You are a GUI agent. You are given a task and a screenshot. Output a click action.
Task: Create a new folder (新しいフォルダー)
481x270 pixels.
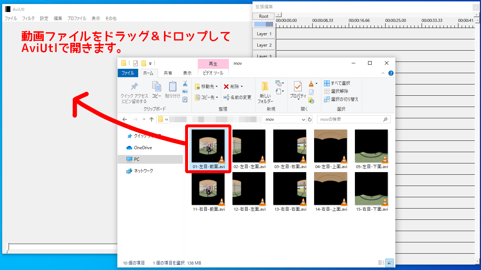265,93
